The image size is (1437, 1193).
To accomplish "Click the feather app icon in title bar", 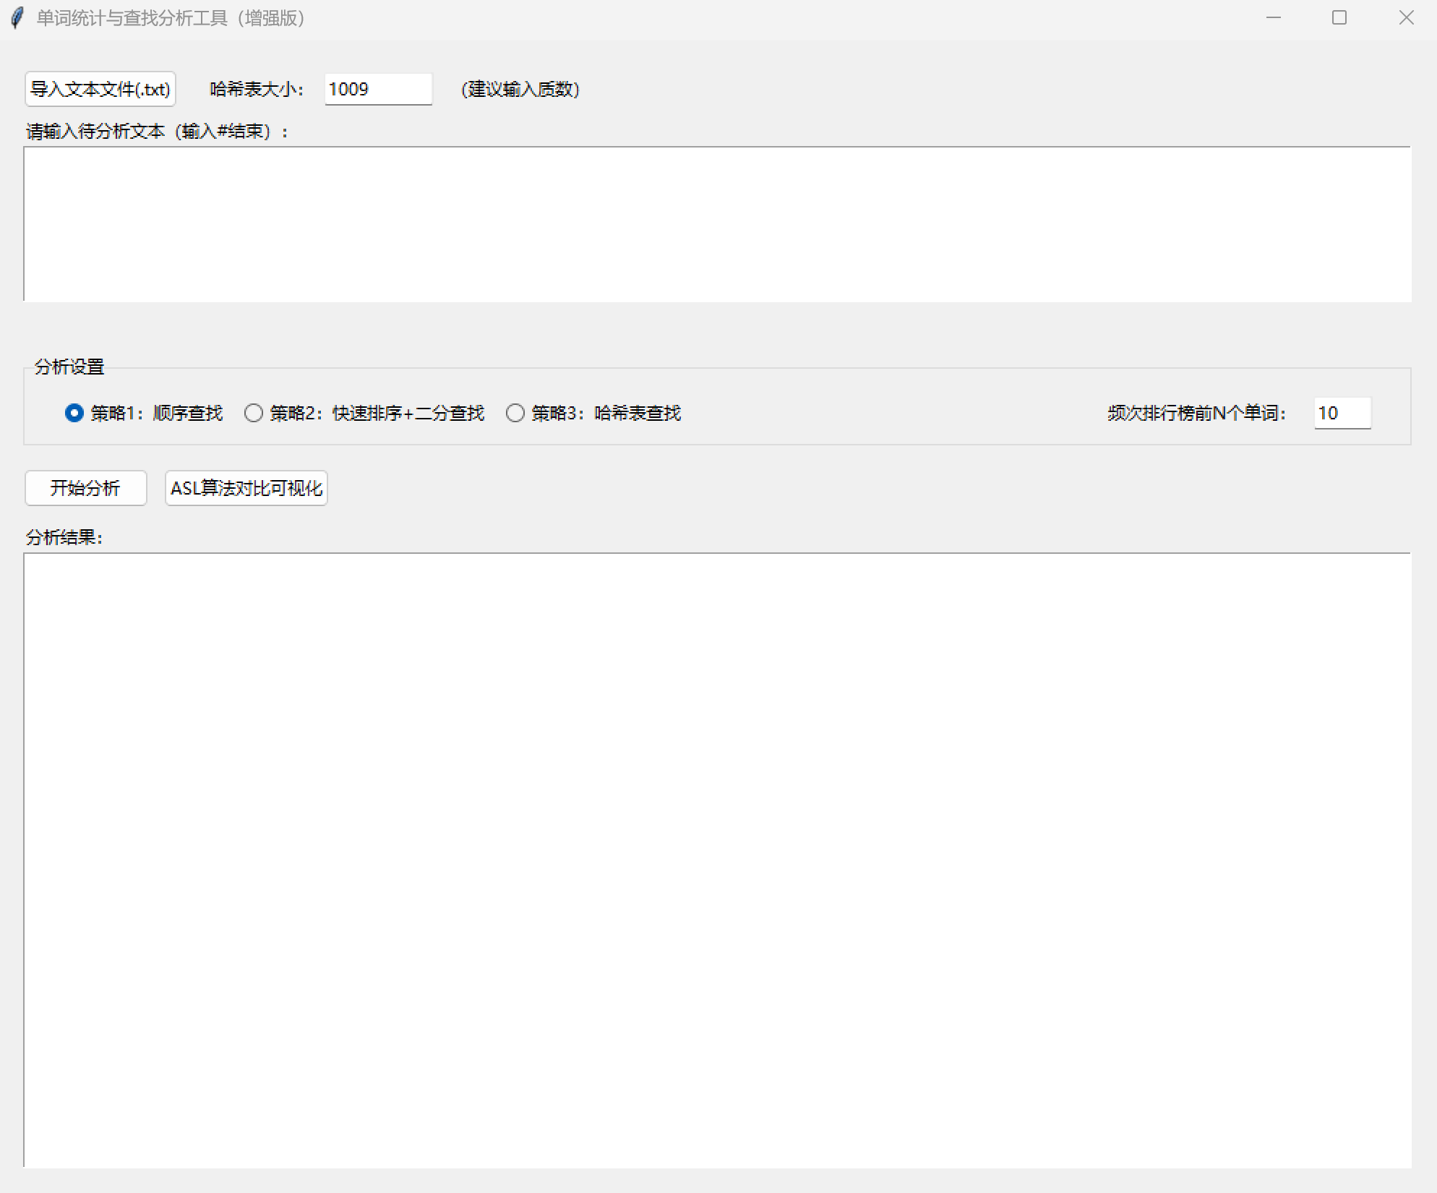I will coord(17,17).
